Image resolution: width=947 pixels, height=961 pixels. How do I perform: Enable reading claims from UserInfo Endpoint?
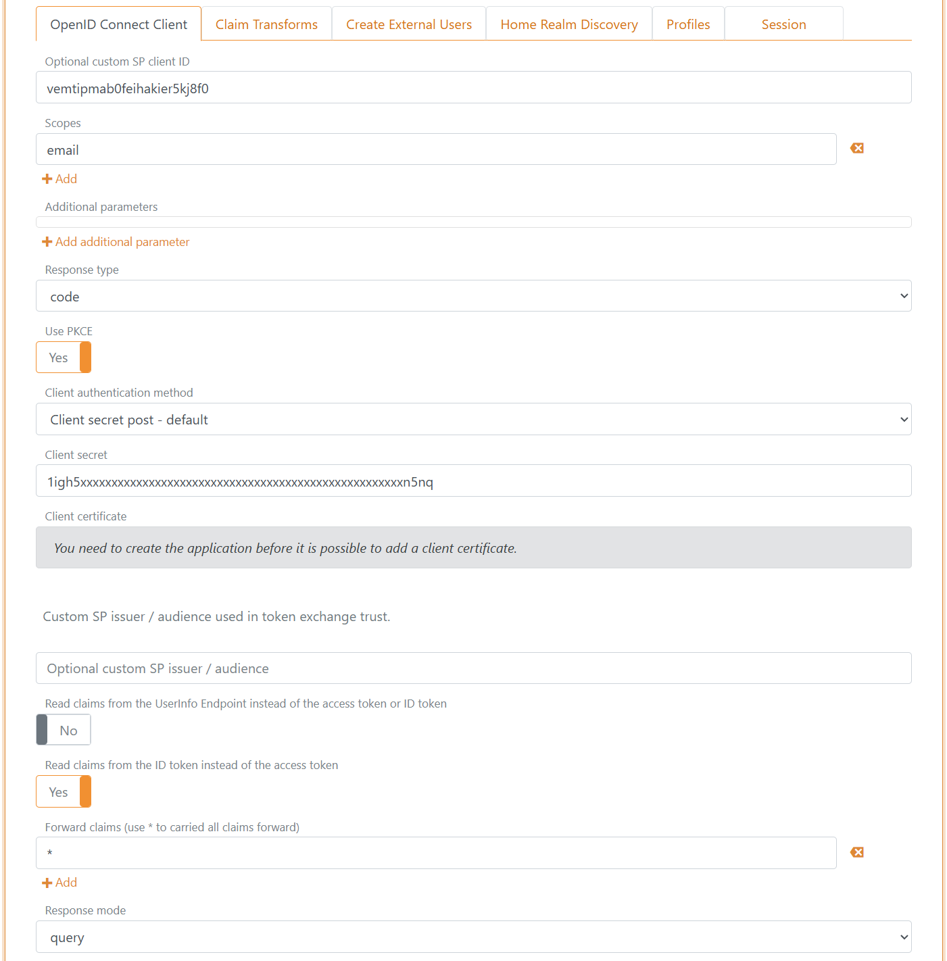(64, 730)
